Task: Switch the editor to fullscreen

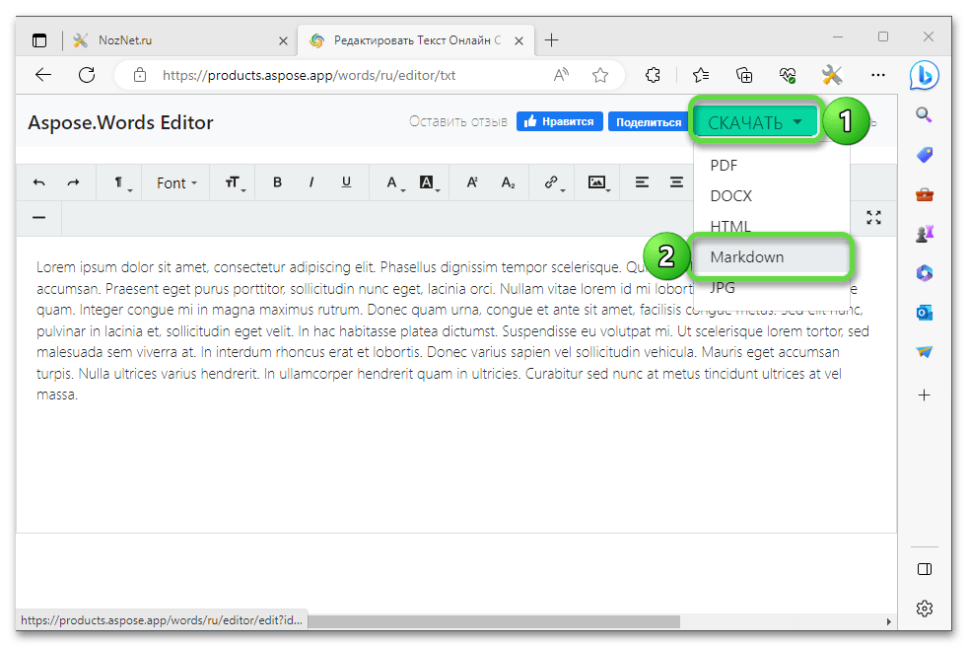Action: [x=873, y=218]
